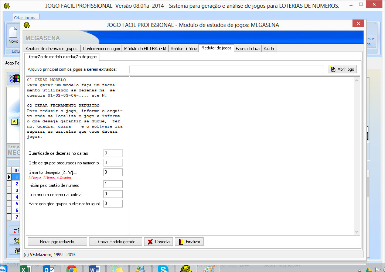The height and width of the screenshot is (272, 385).
Task: Focus the Iniciar pelo cartão de número field
Action: [113, 184]
